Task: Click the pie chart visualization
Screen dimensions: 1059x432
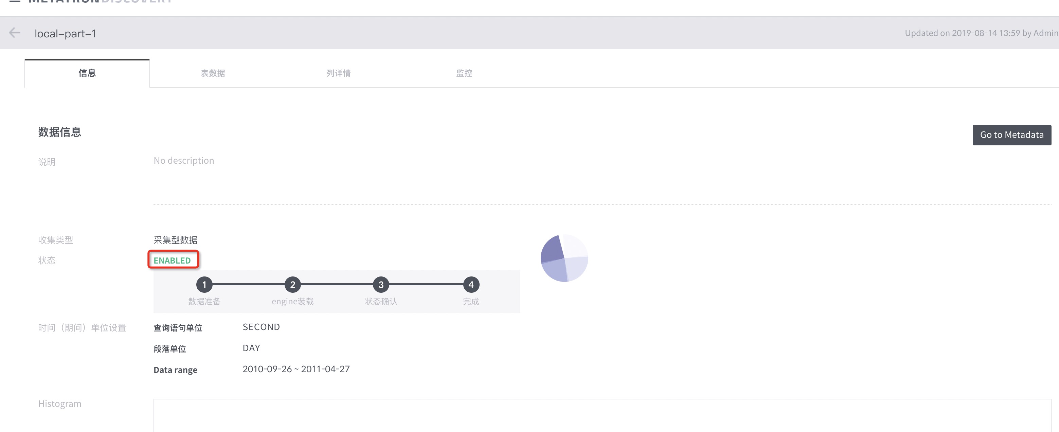Action: pos(564,258)
